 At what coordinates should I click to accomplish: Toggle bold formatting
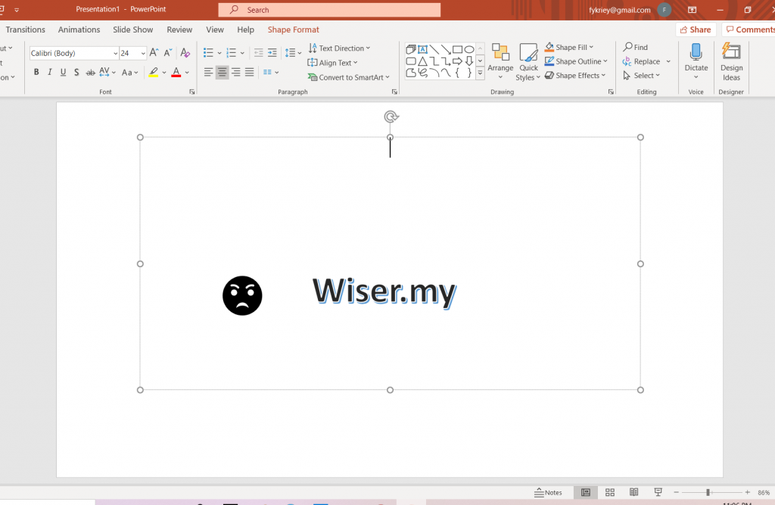[36, 72]
